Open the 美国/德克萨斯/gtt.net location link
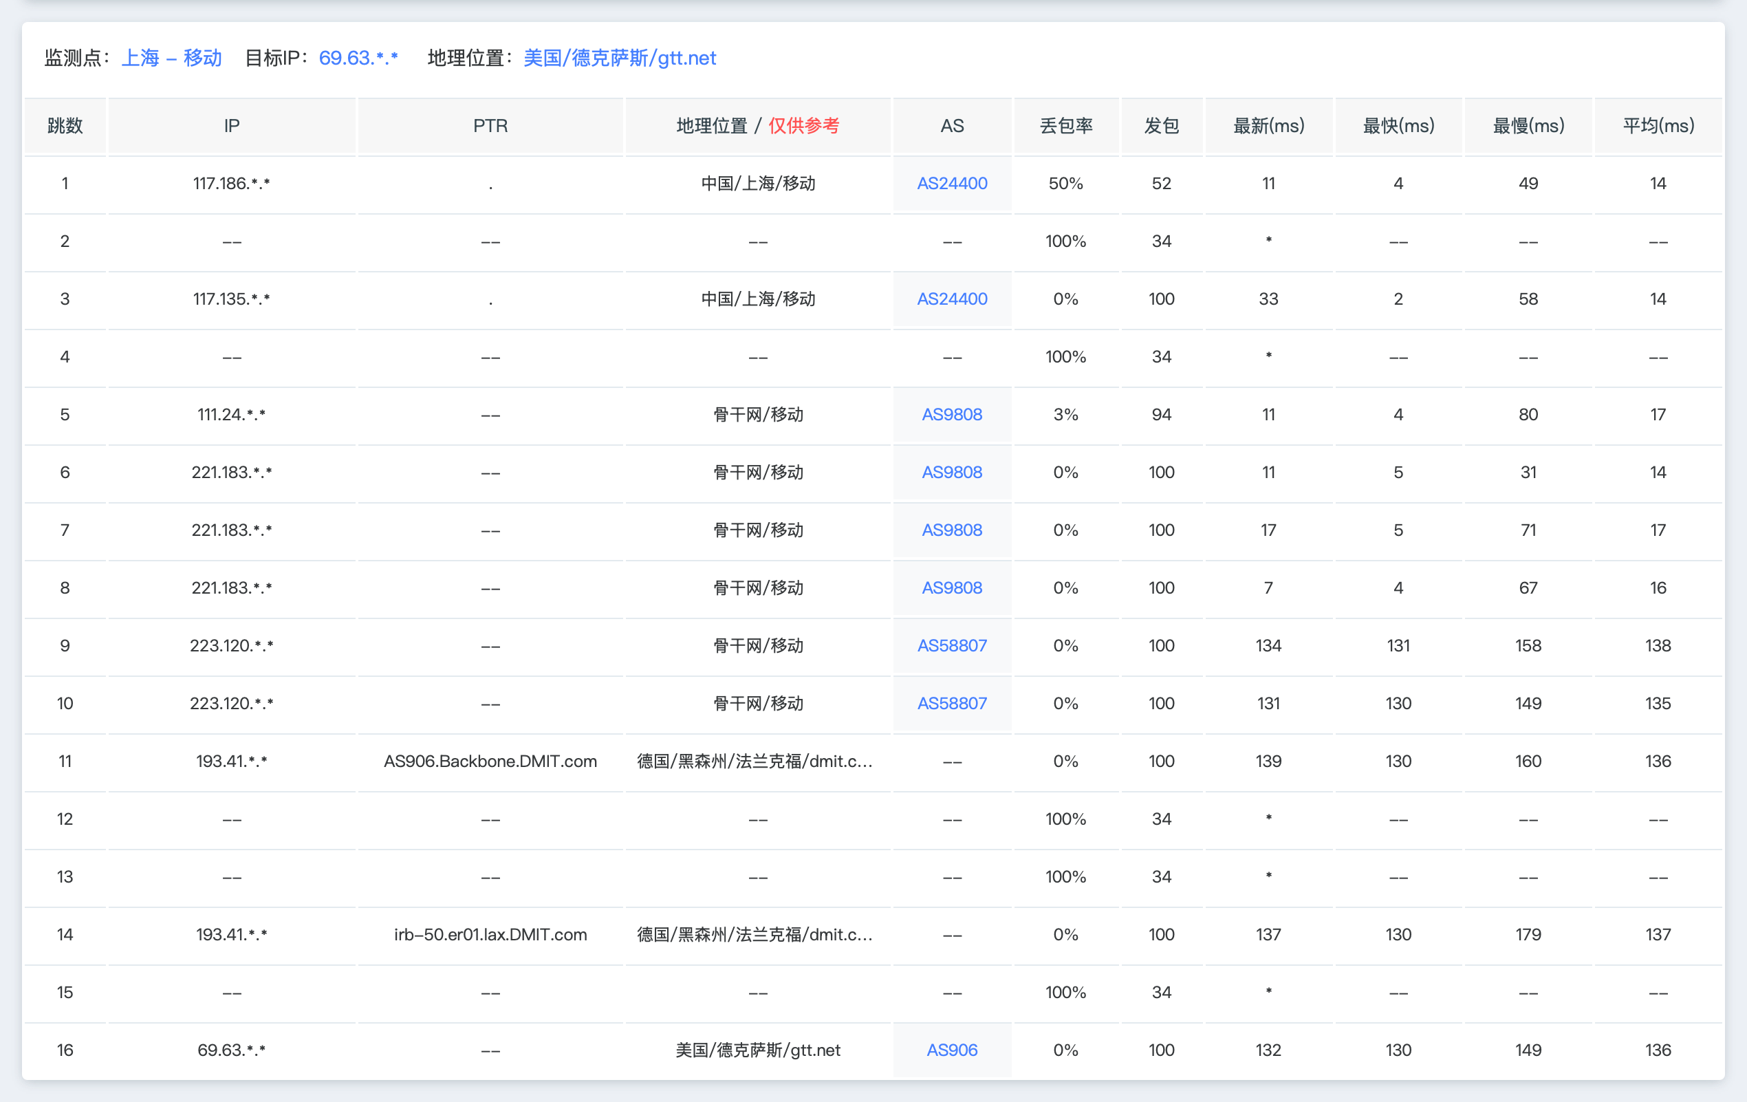Screen dimensions: 1747x1102 (x=620, y=57)
